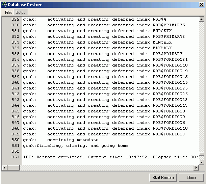Click the RDB$FOREIGN18 index line
This screenshot has height=184, width=206.
105,65
